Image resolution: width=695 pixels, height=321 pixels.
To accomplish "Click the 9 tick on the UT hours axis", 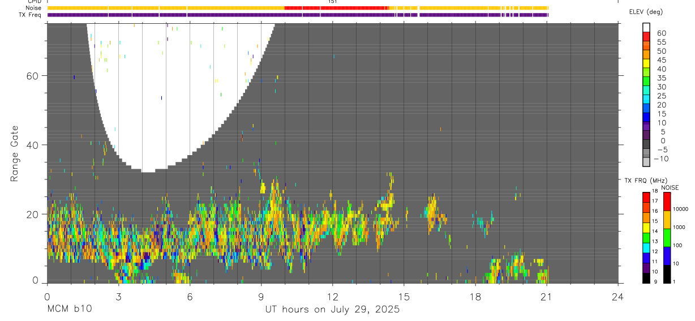I will tap(261, 297).
